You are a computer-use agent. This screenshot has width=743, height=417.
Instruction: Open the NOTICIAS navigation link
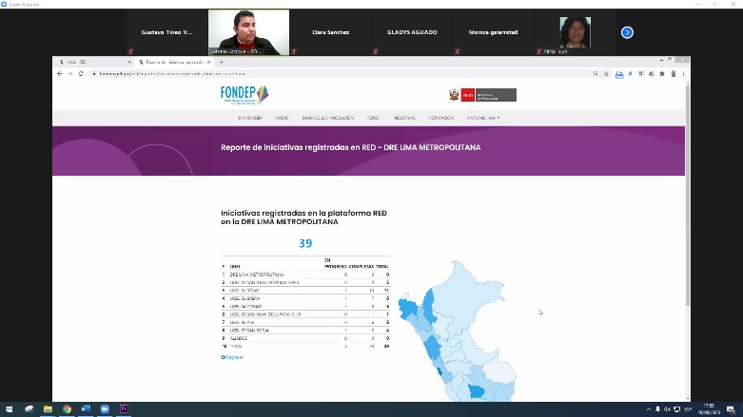coord(403,118)
